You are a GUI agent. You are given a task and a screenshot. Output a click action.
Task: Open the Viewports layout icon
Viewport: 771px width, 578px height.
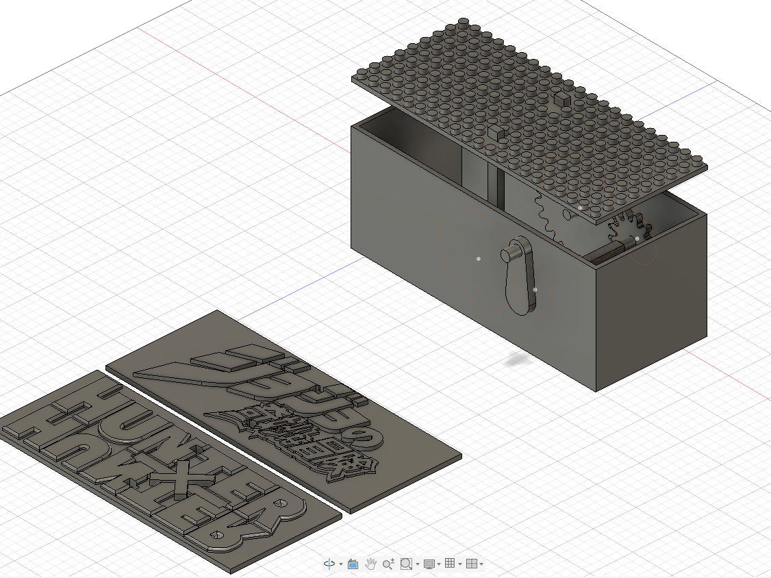472,564
